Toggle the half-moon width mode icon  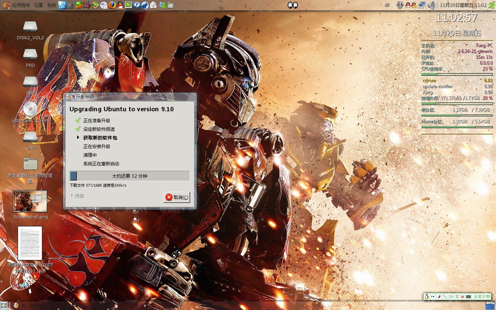[x=439, y=297]
